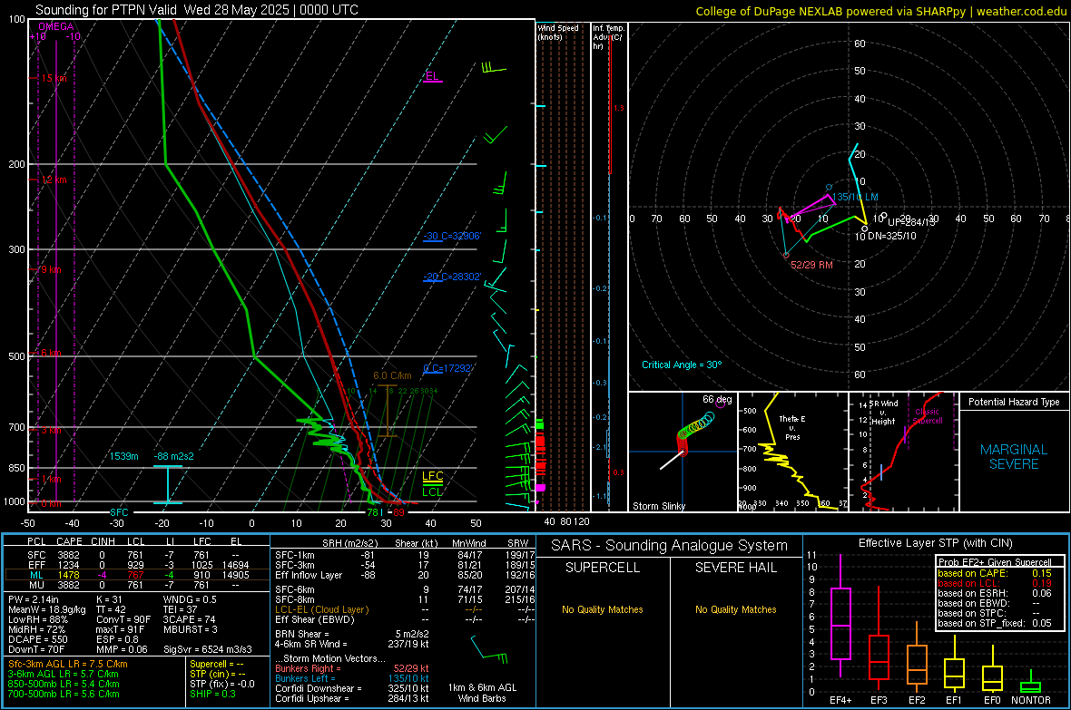Click the 'Classic Supercell' annotation
Viewport: 1071px width, 710px height.
coord(928,416)
